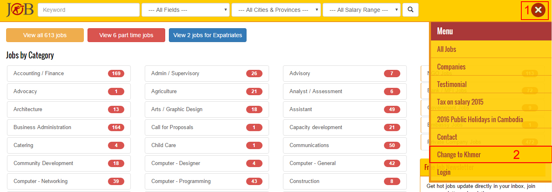Click View 6 part time jobs
552x192 pixels.
(126, 35)
